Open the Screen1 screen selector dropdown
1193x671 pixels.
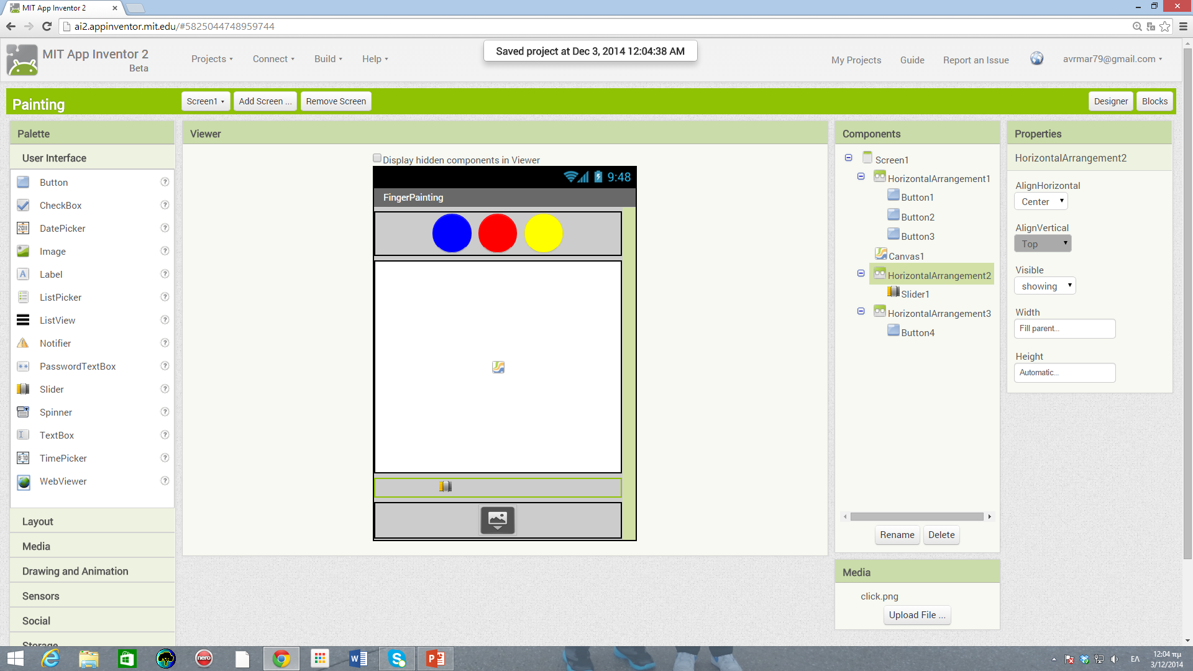(x=206, y=101)
